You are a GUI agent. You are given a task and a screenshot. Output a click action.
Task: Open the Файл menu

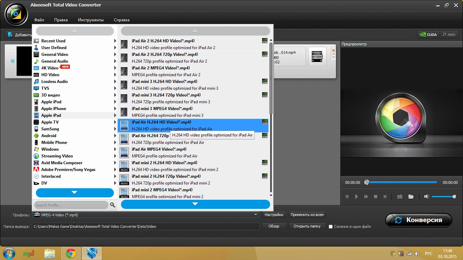point(39,20)
